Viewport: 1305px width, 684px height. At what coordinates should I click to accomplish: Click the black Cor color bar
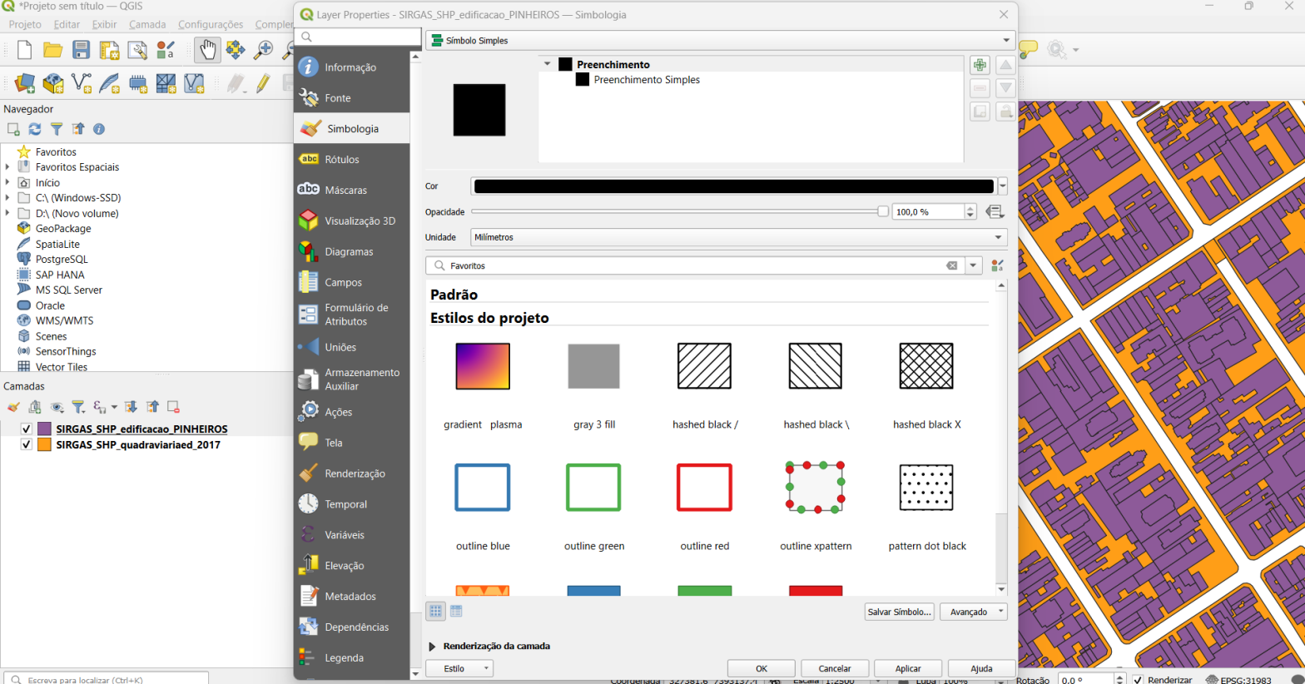(x=733, y=186)
